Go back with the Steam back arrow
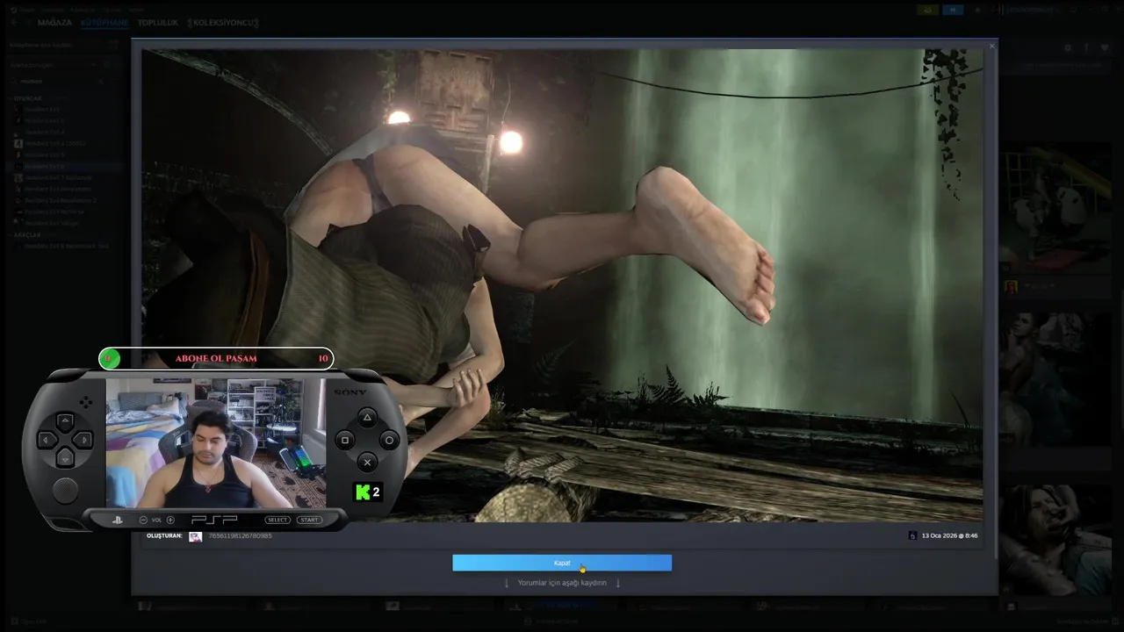Viewport: 1124px width, 632px height. (14, 22)
